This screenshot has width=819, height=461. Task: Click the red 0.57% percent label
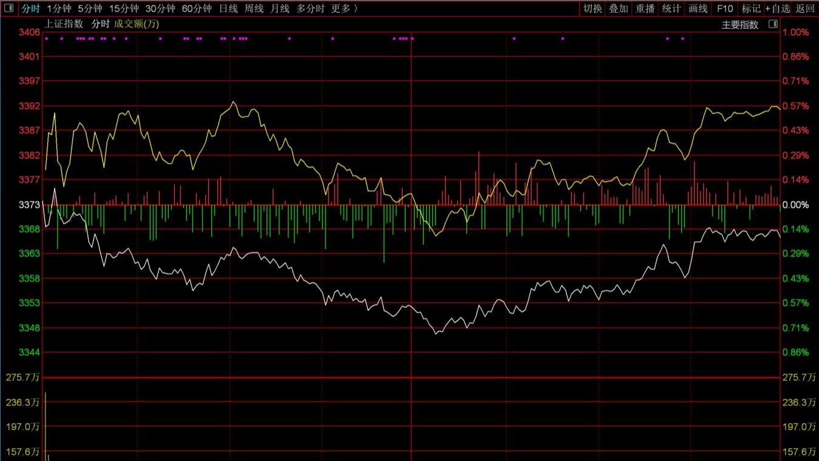tap(797, 106)
